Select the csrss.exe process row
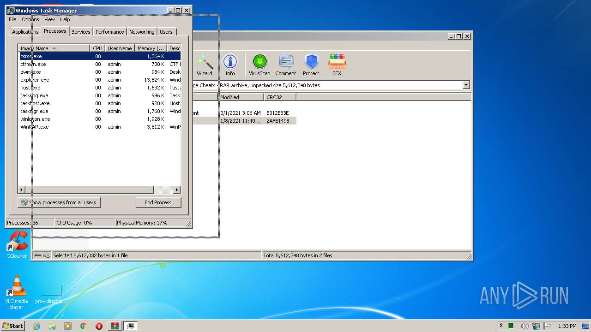Image resolution: width=591 pixels, height=332 pixels. [x=99, y=56]
